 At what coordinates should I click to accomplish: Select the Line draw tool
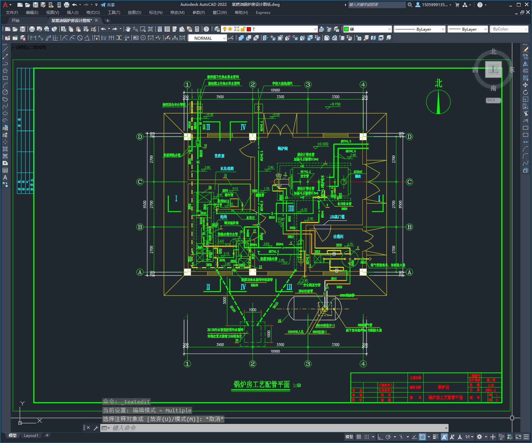5,49
